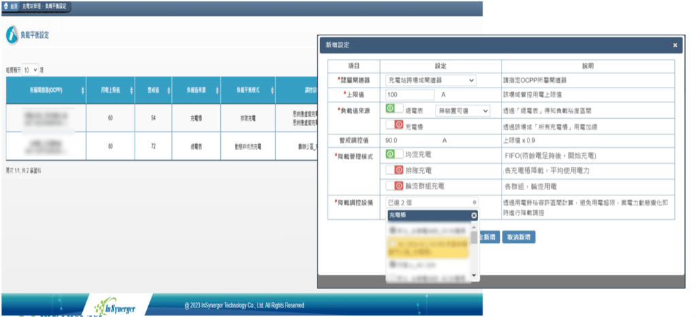696x317 pixels.
Task: Click the 負載平衡設定 page title icon
Action: tap(12, 35)
